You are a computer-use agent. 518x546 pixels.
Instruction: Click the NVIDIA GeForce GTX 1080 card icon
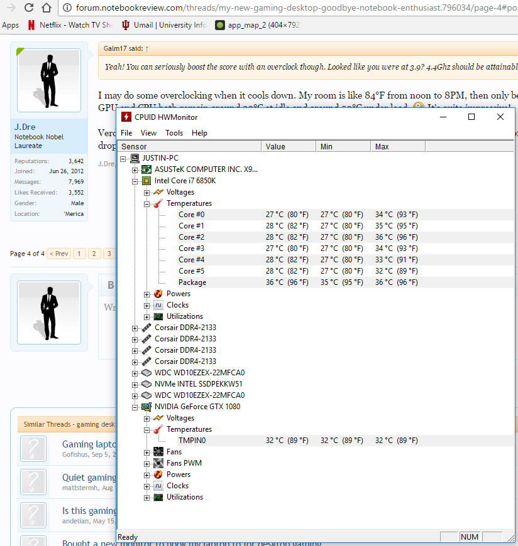tap(146, 407)
